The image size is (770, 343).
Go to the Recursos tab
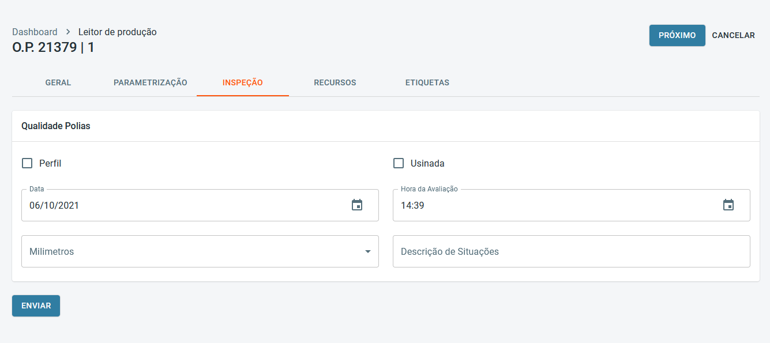click(x=335, y=82)
